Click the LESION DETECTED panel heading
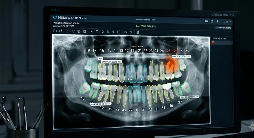This screenshot has height=138, width=254. (x=219, y=38)
